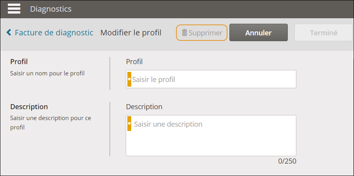Open the hamburger navigation menu

coord(14,9)
